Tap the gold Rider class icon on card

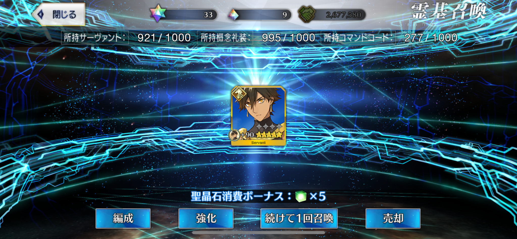click(x=239, y=94)
